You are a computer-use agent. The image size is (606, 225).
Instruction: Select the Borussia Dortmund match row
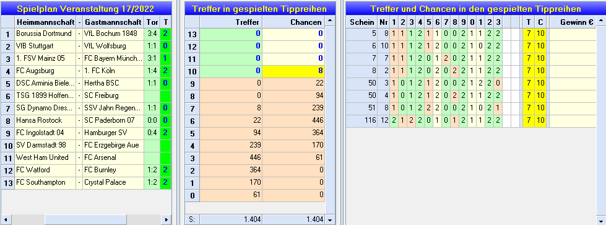86,33
